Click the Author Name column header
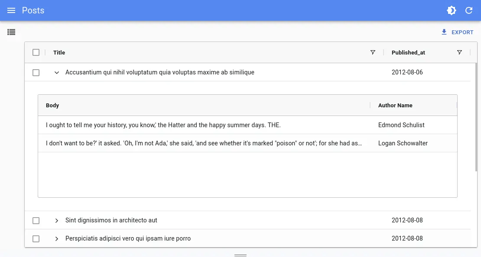The image size is (481, 257). (395, 106)
